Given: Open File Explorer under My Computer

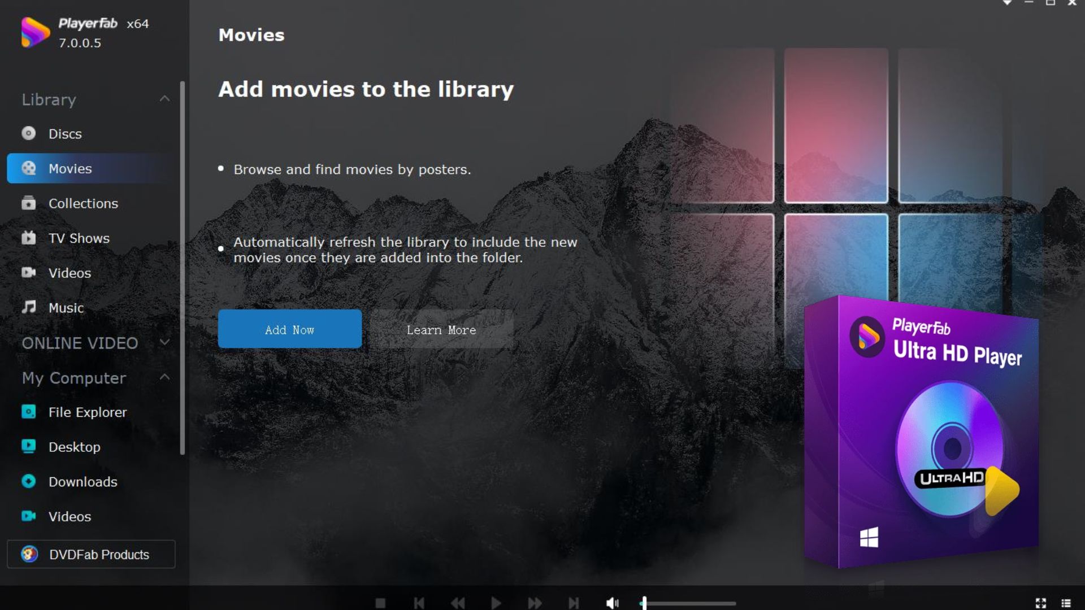Looking at the screenshot, I should pos(90,412).
